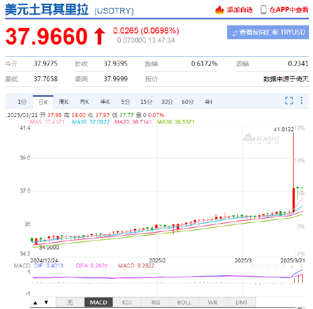Switch to 周K chart tab
313x309 pixels.
point(64,102)
